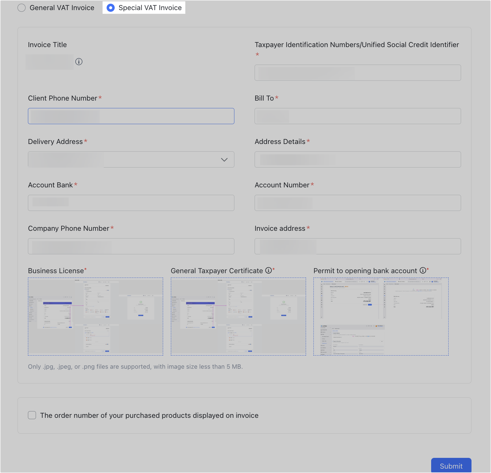Click the Bill To input field

tap(357, 116)
